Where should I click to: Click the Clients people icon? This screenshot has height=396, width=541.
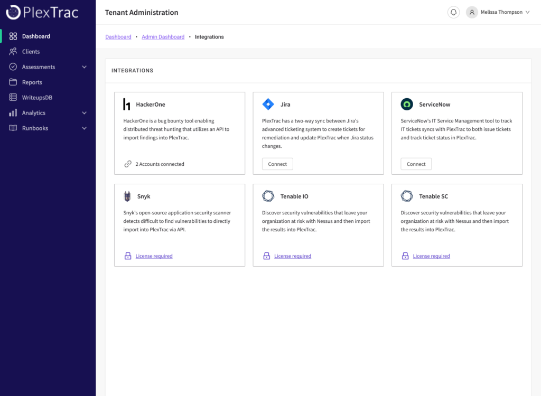(x=13, y=51)
